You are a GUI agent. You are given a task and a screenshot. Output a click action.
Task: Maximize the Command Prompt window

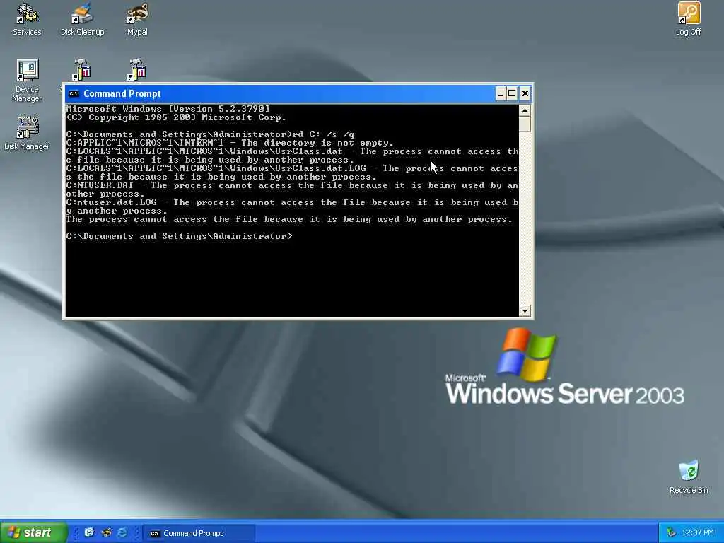(x=512, y=94)
